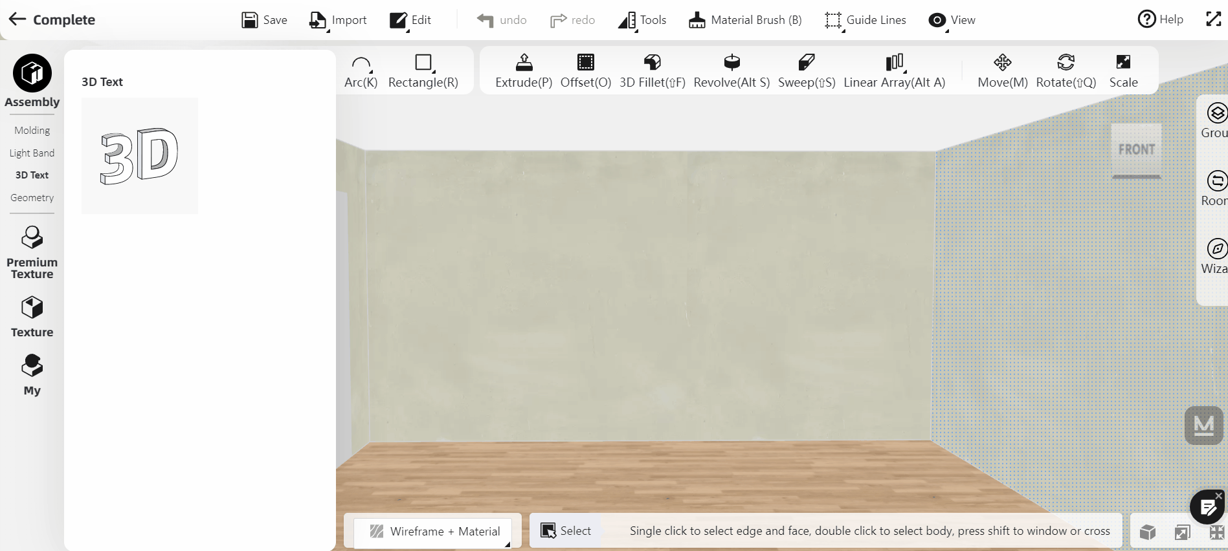Select the 3D Text category
This screenshot has width=1228, height=551.
[x=32, y=175]
